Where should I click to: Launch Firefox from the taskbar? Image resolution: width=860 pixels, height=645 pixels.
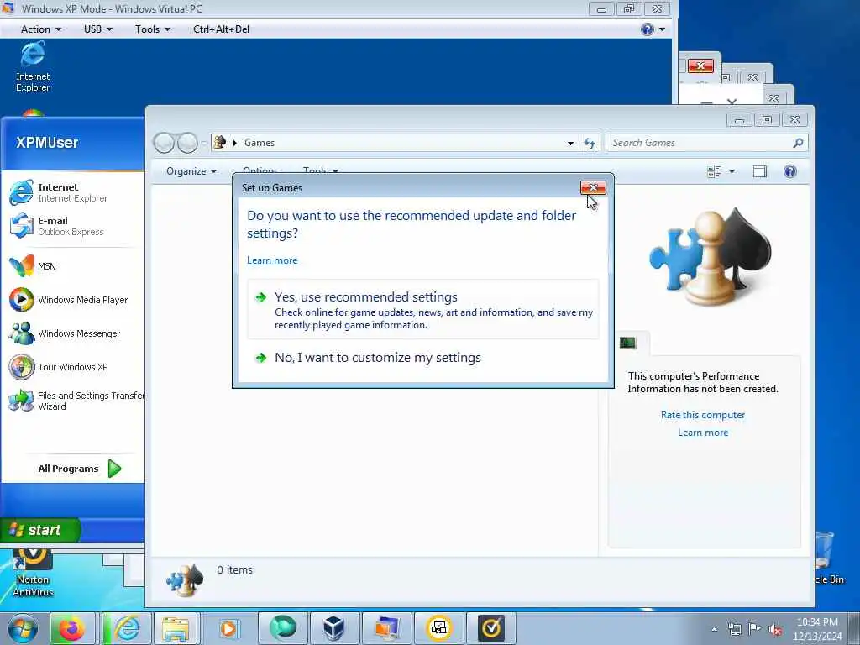[x=72, y=628]
